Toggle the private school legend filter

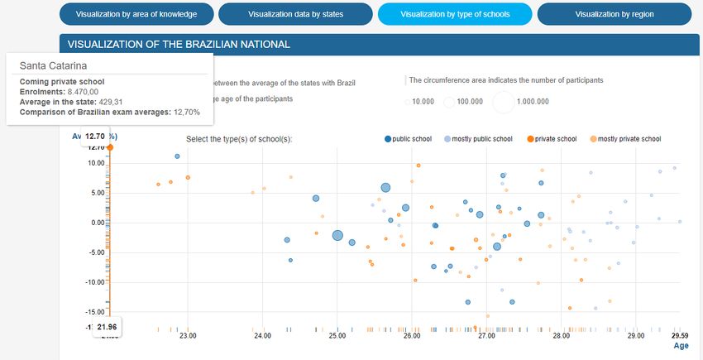point(552,139)
